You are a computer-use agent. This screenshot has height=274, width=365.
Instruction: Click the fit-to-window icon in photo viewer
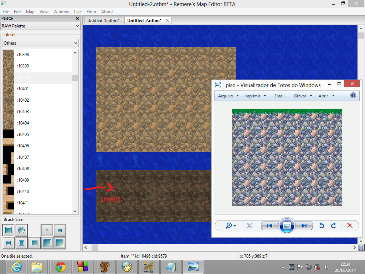coord(250,225)
